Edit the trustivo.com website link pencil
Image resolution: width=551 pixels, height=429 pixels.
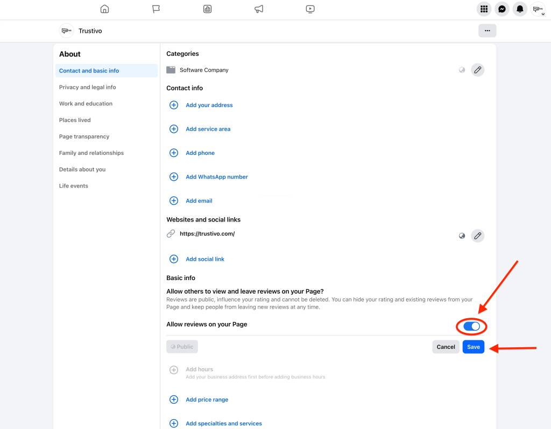click(477, 235)
